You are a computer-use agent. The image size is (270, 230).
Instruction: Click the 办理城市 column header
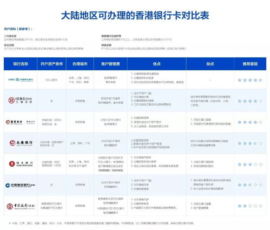click(x=80, y=64)
